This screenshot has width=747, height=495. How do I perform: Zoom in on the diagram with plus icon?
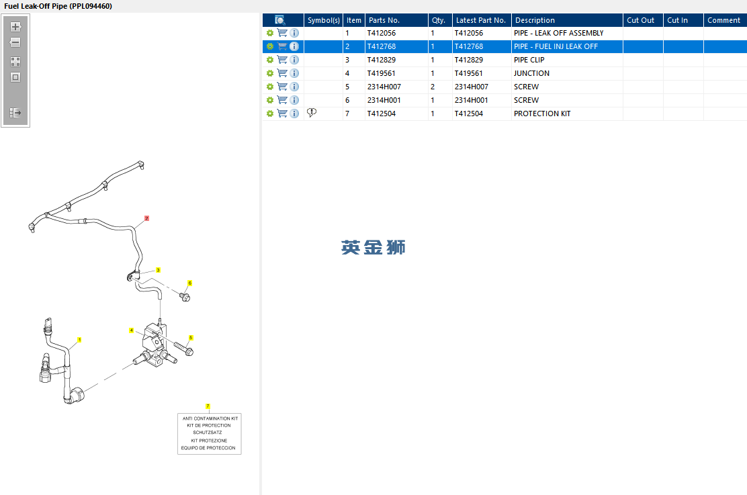point(15,27)
